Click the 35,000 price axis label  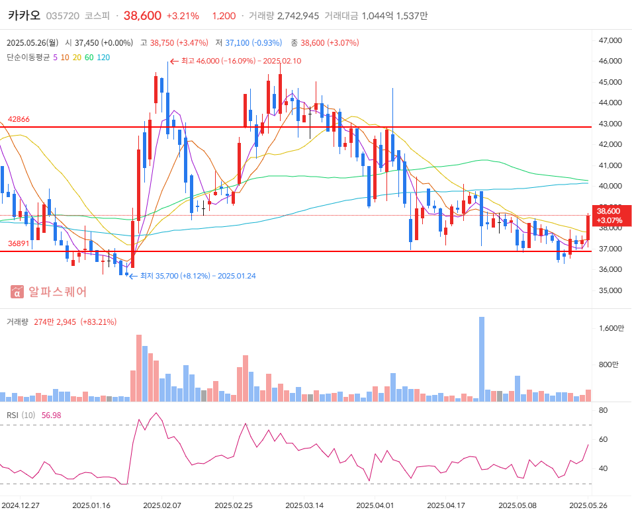tap(610, 290)
